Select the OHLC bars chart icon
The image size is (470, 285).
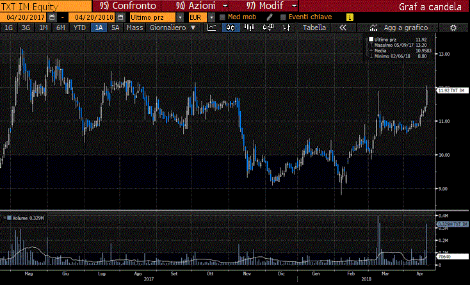(x=286, y=28)
